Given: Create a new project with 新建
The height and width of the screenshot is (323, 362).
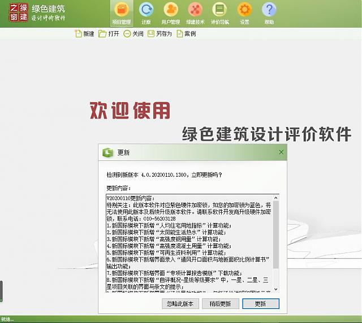Looking at the screenshot, I should click(x=84, y=34).
